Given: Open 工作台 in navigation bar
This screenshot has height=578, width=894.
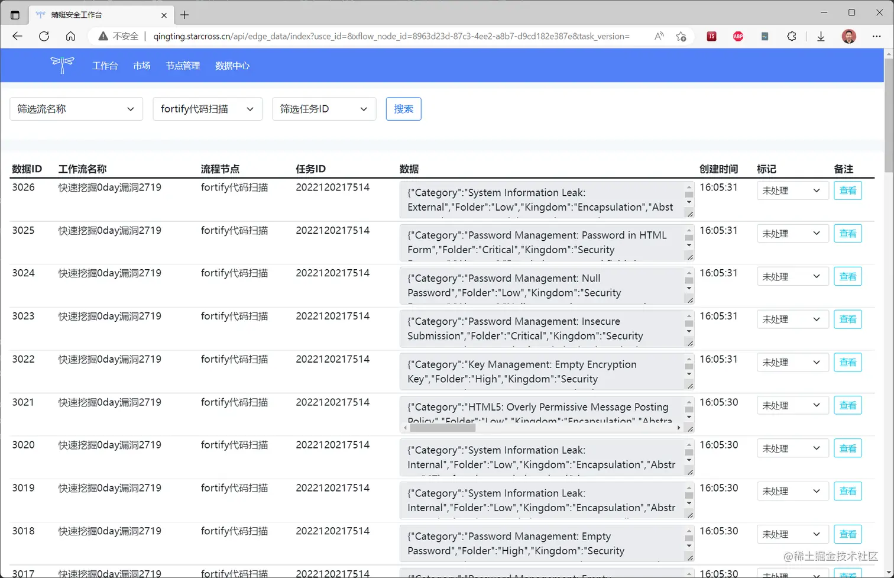Looking at the screenshot, I should tap(105, 66).
